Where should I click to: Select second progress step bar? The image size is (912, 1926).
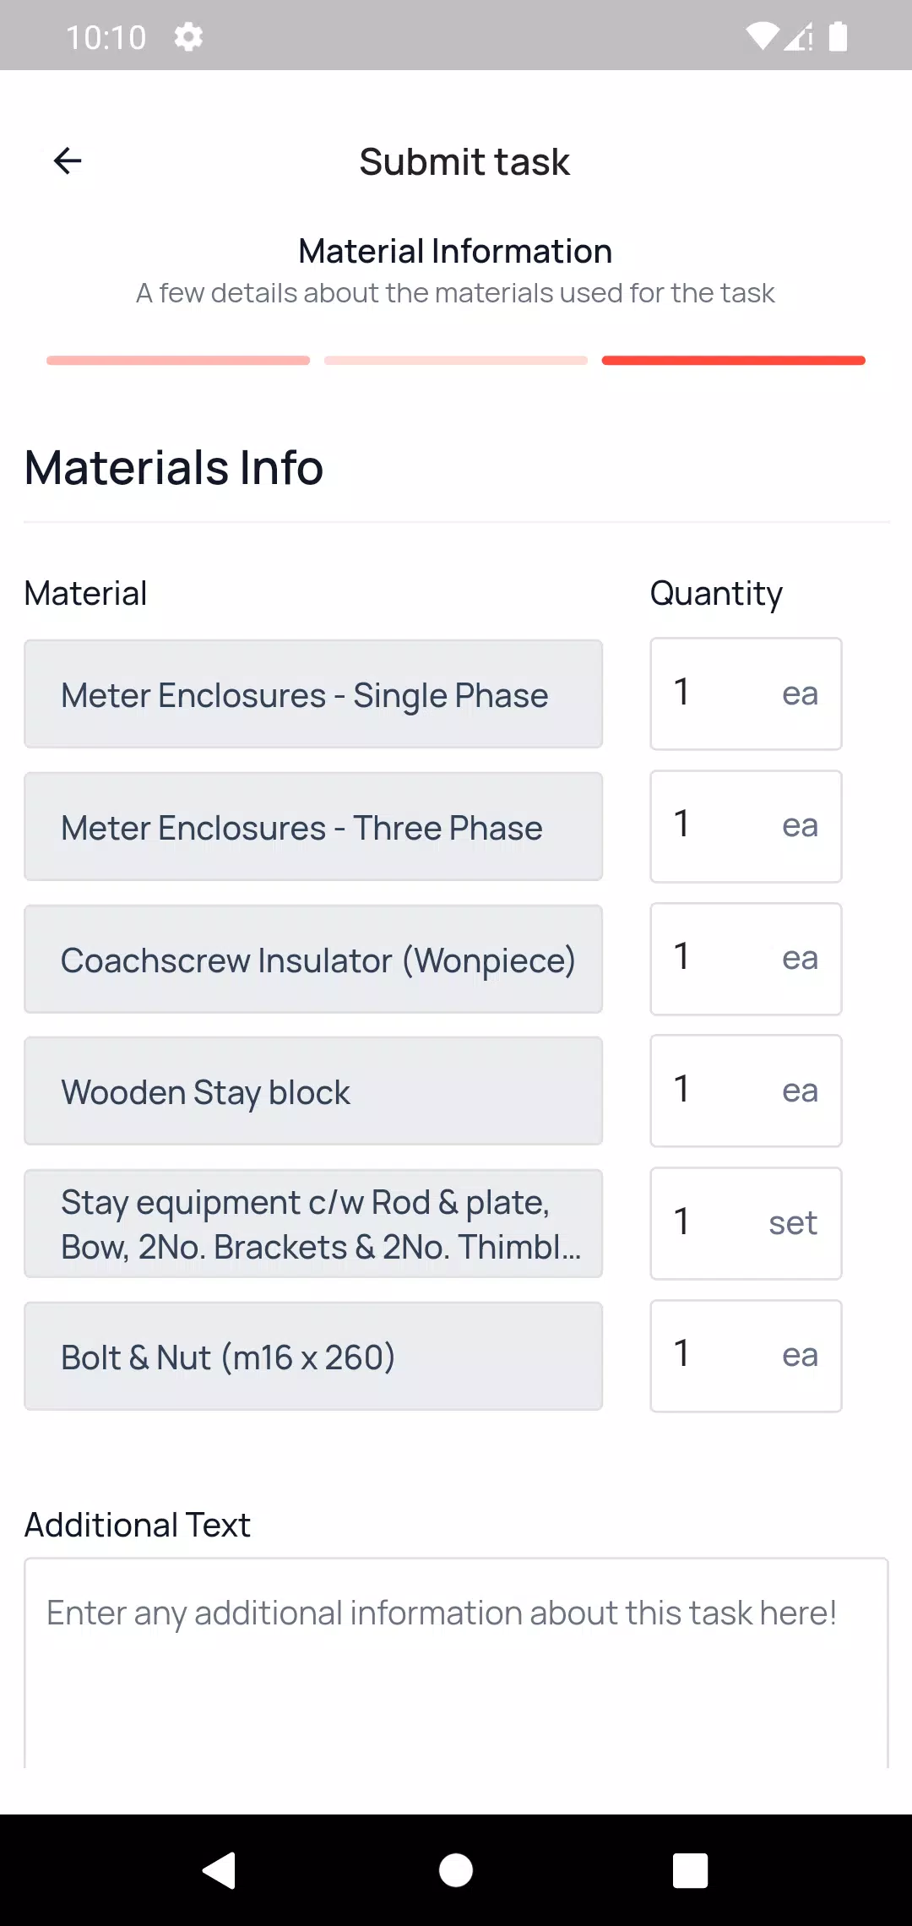point(456,361)
